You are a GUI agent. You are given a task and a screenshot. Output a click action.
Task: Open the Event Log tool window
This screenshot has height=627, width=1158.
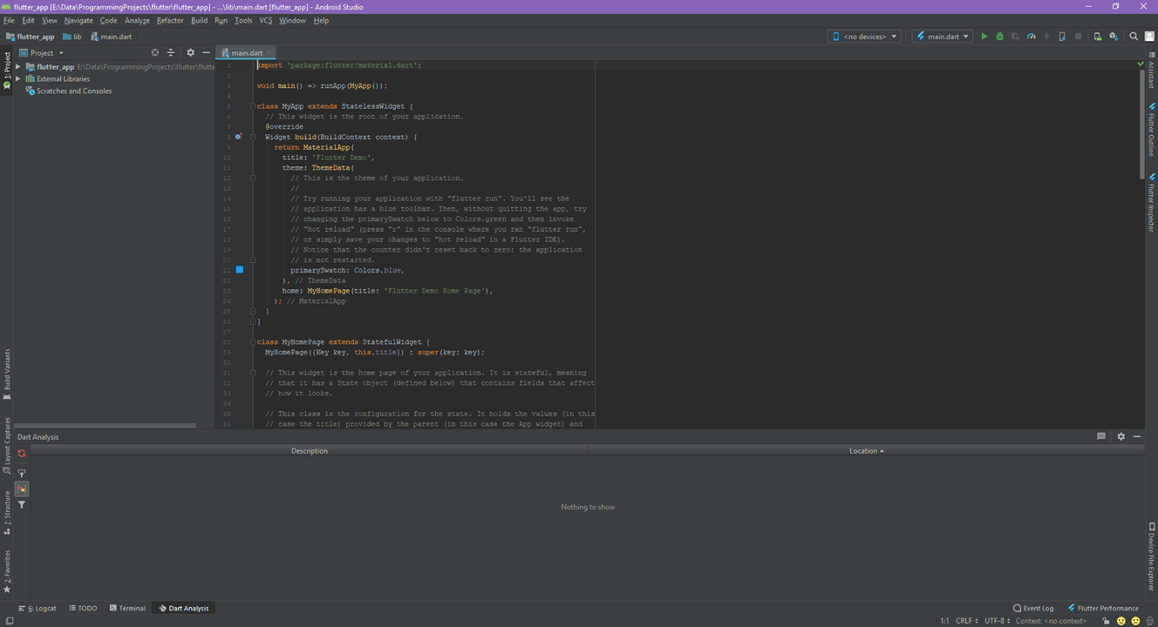pos(1033,608)
